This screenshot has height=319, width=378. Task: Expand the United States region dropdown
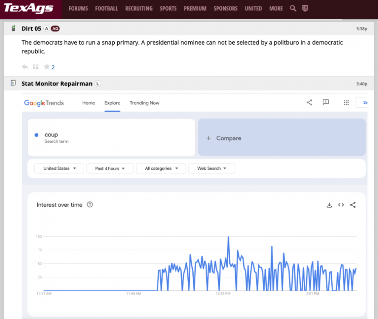(60, 168)
